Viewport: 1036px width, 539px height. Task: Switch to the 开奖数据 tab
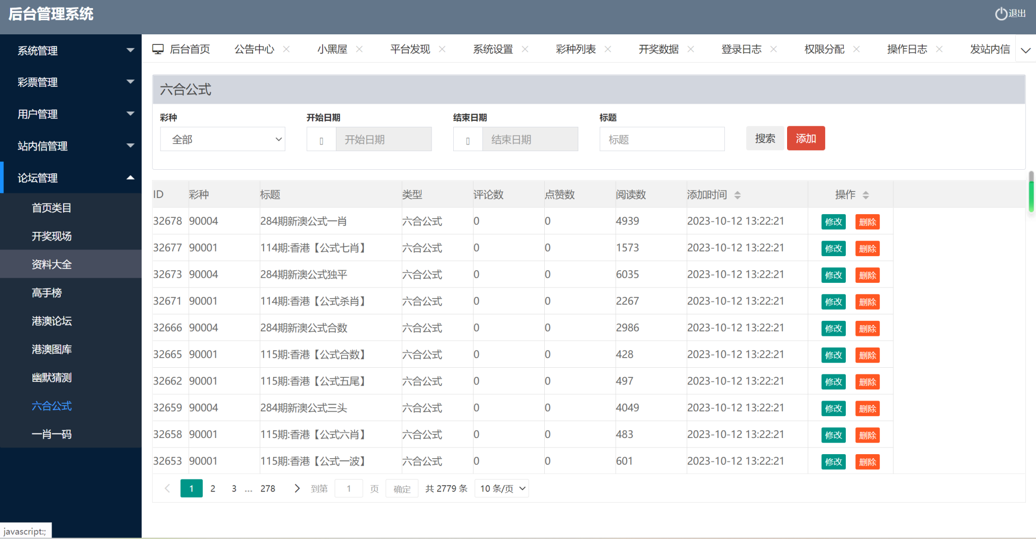pos(658,49)
